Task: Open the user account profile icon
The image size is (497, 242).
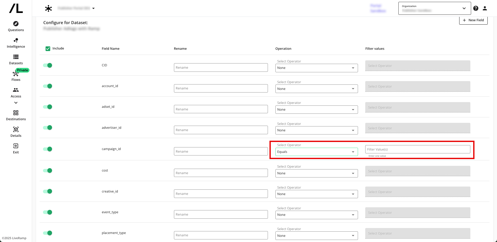Action: [x=485, y=8]
